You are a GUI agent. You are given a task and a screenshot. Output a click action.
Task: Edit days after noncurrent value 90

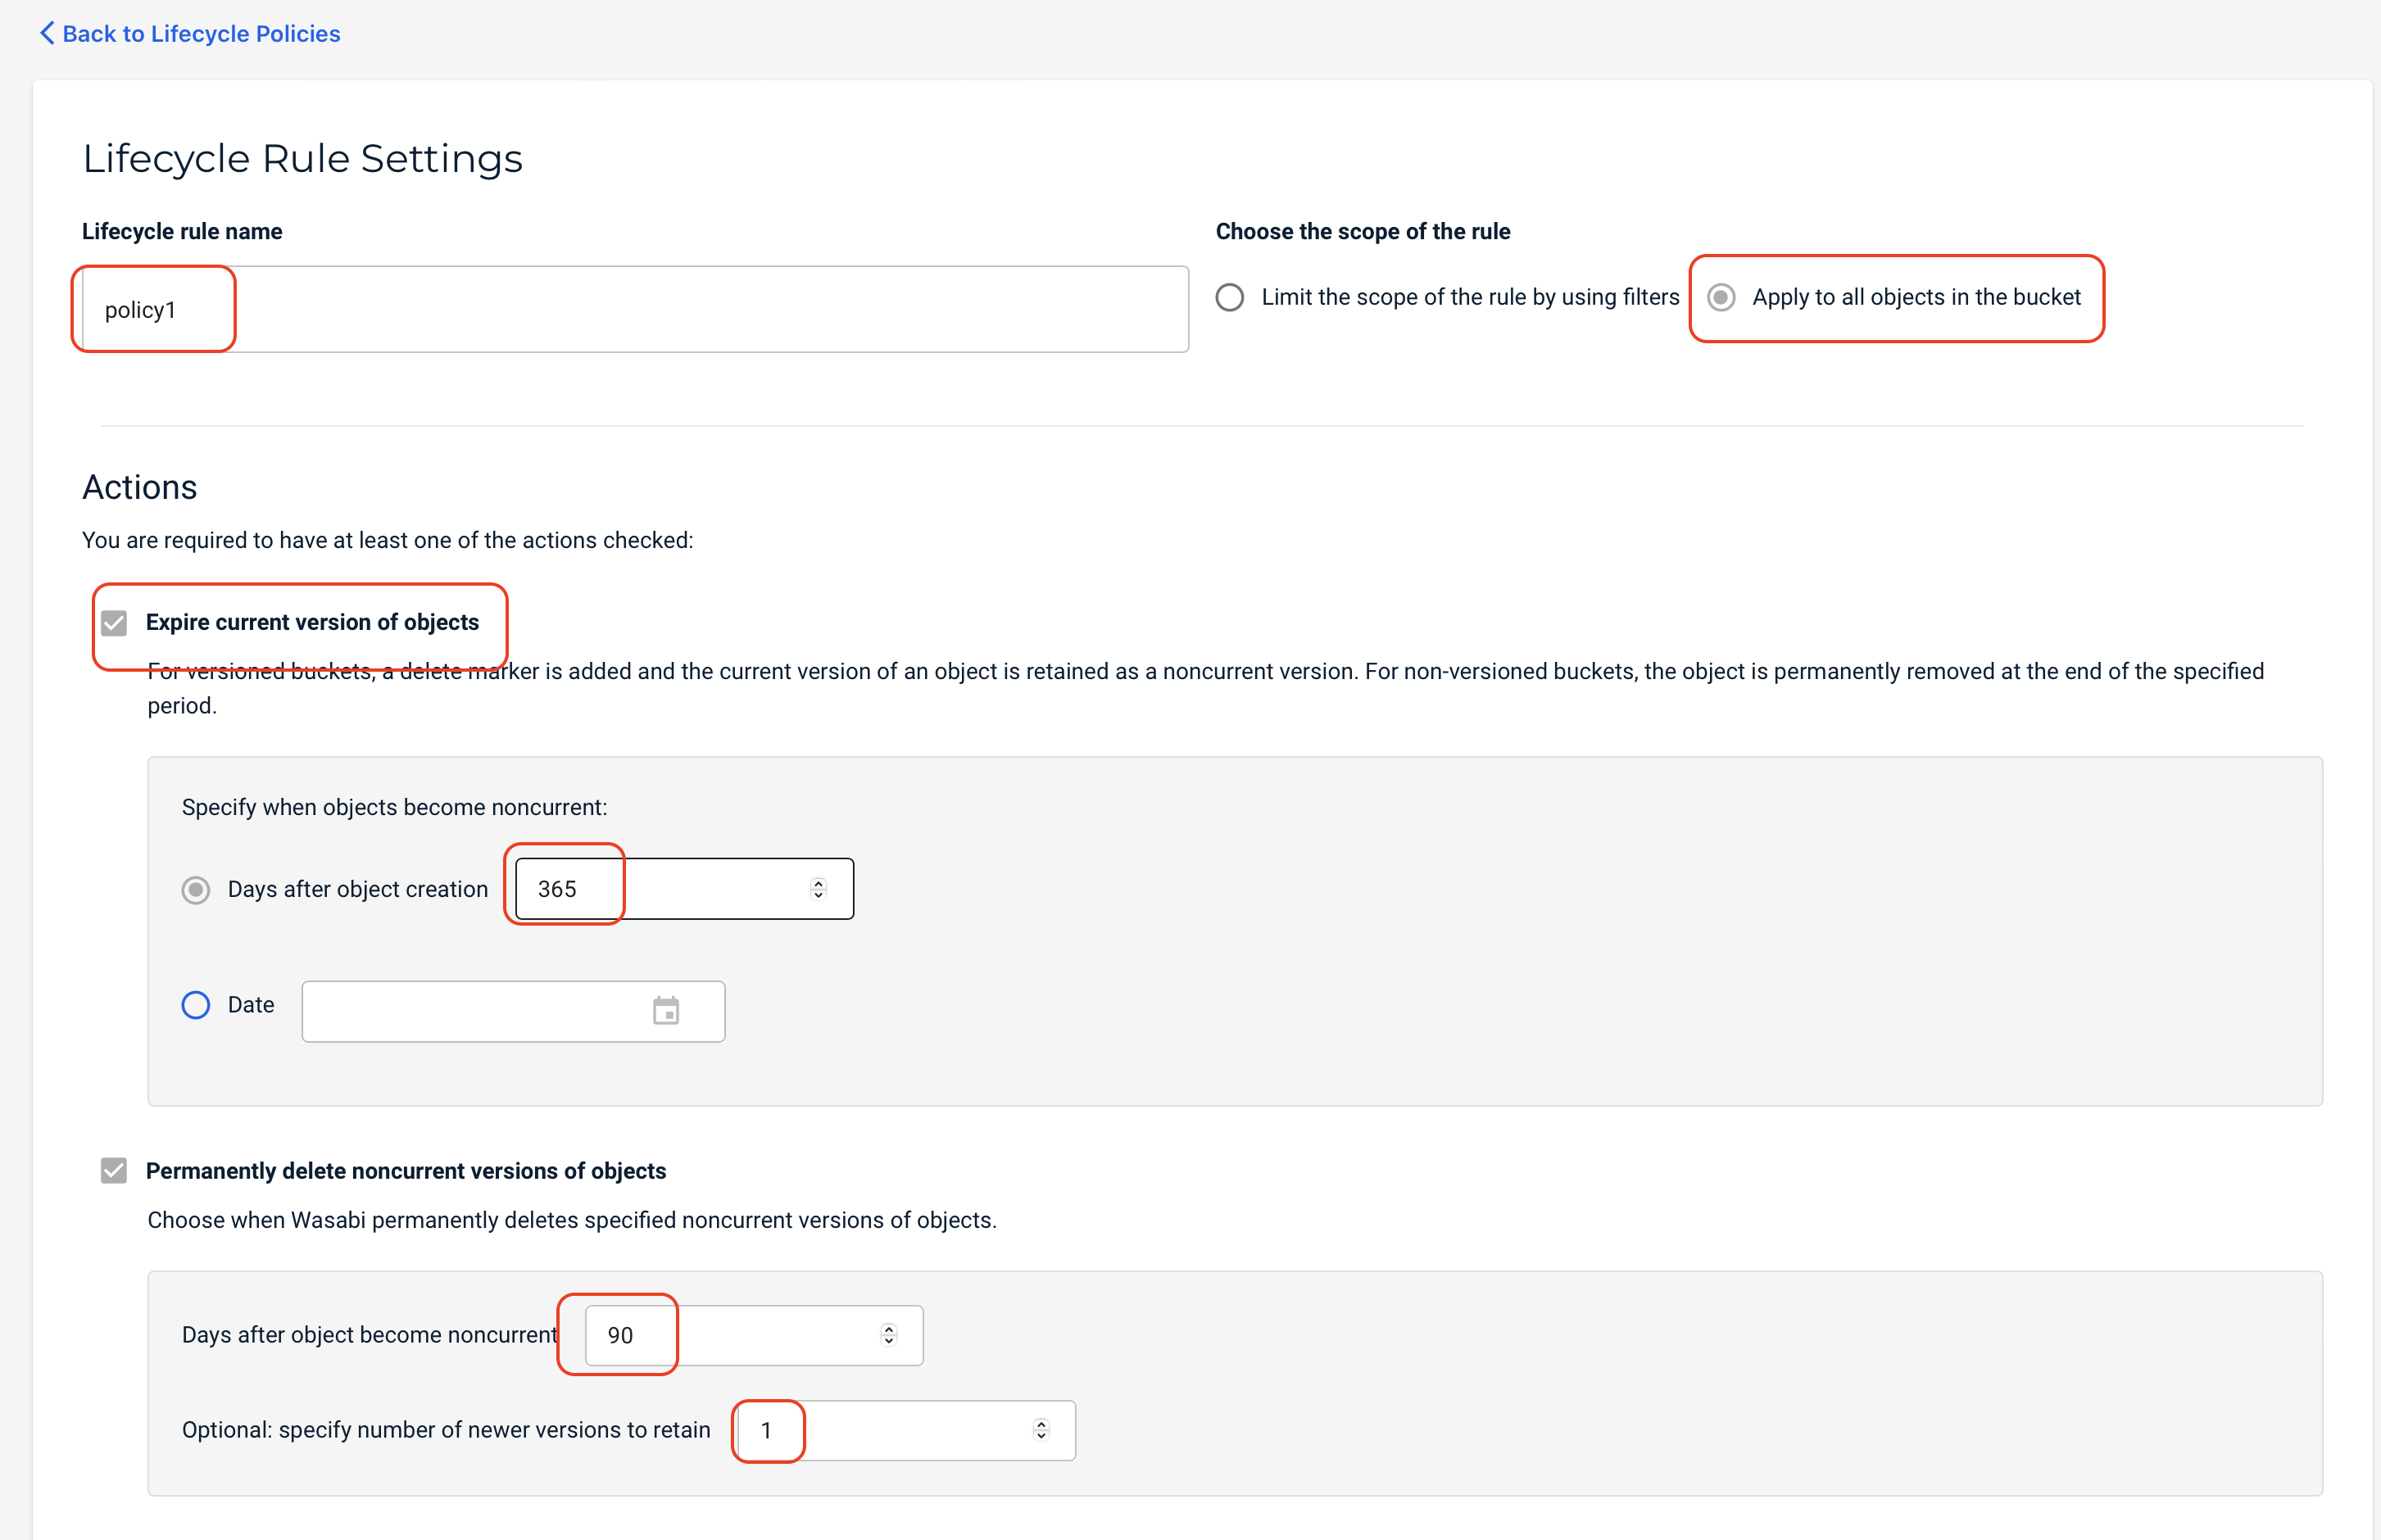coord(754,1335)
